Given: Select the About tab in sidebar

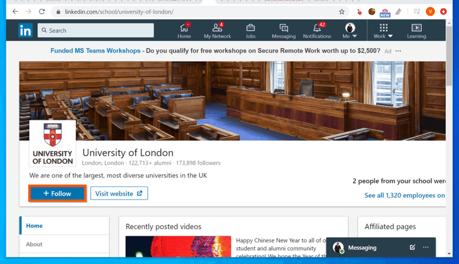Looking at the screenshot, I should 64,244.
